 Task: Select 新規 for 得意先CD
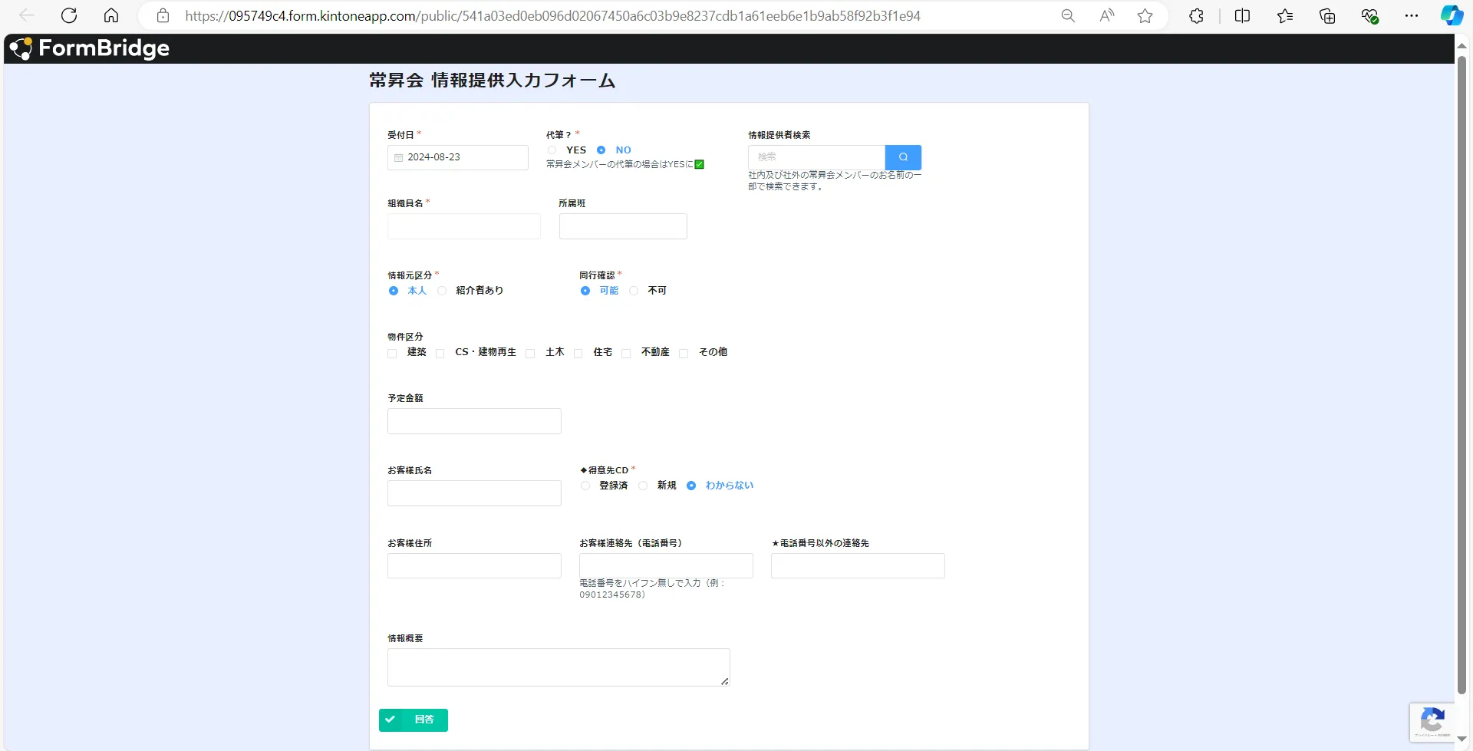(x=644, y=486)
